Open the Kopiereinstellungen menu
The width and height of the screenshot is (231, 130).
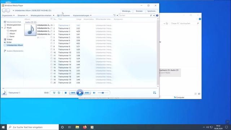(x=82, y=15)
